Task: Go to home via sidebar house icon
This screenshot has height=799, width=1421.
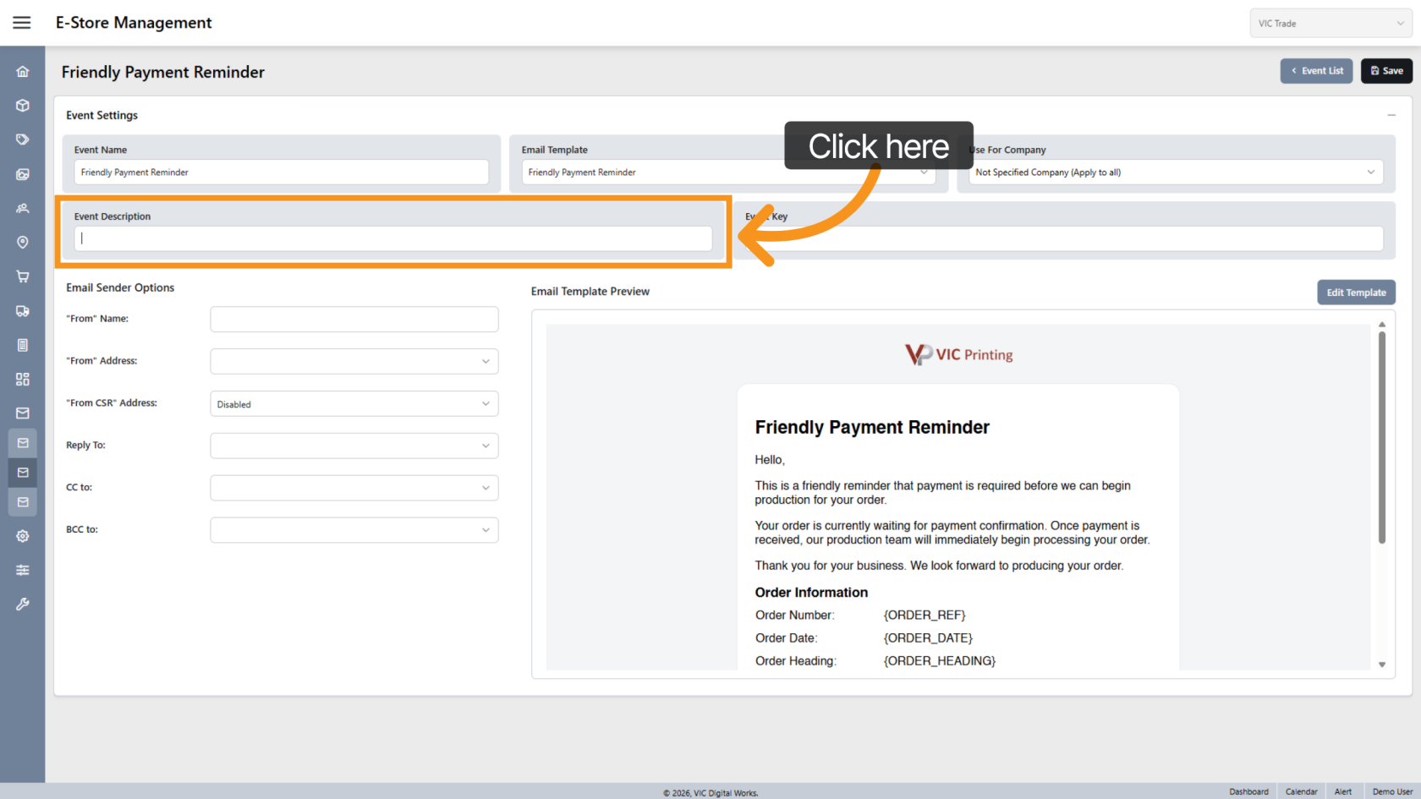Action: (23, 72)
